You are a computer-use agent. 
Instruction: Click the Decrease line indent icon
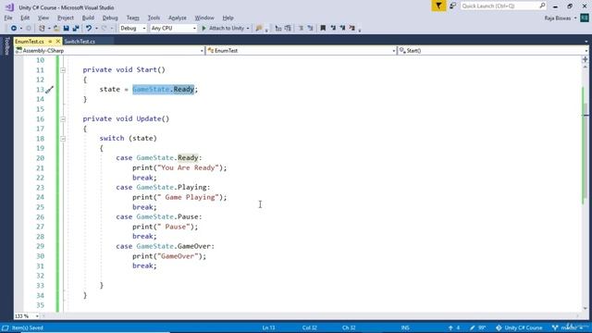coord(278,29)
